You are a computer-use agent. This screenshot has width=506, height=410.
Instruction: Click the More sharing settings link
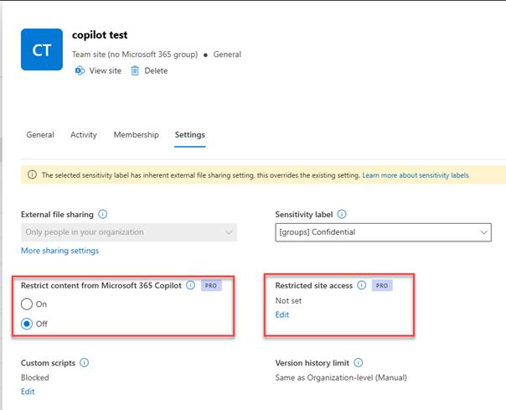(x=59, y=251)
